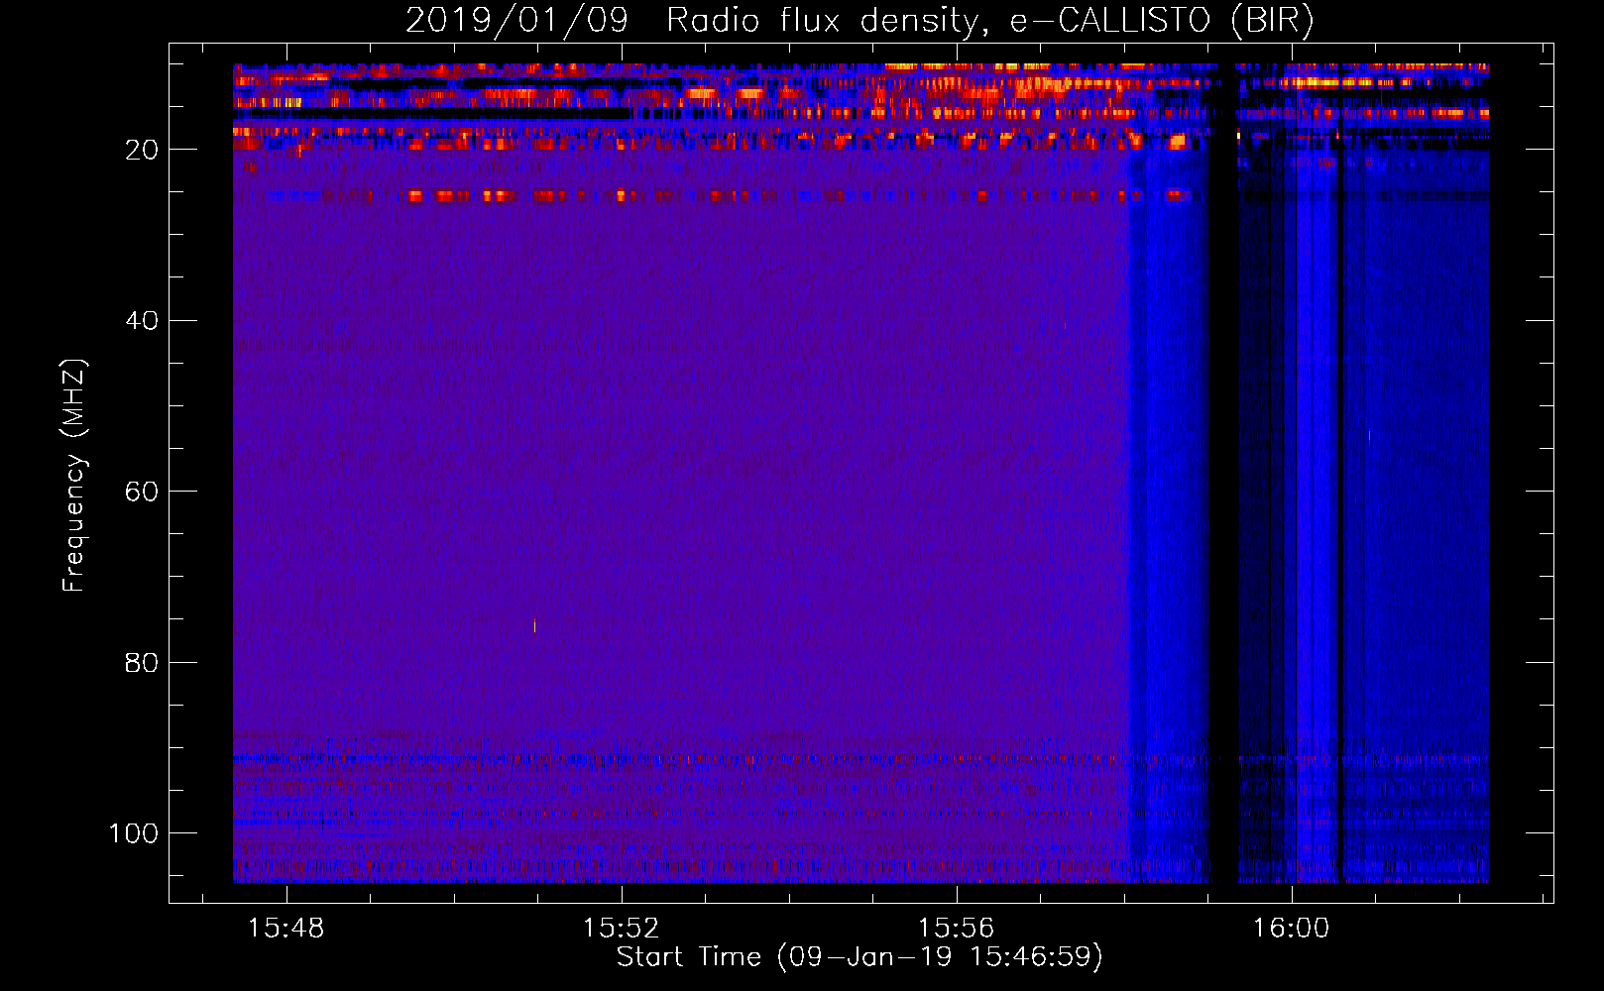Click the '60' frequency tick label
Viewport: 1604px width, 991px height.
142,492
